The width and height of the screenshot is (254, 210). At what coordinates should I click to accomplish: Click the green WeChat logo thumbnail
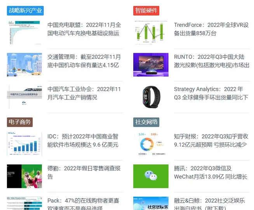click(x=151, y=176)
